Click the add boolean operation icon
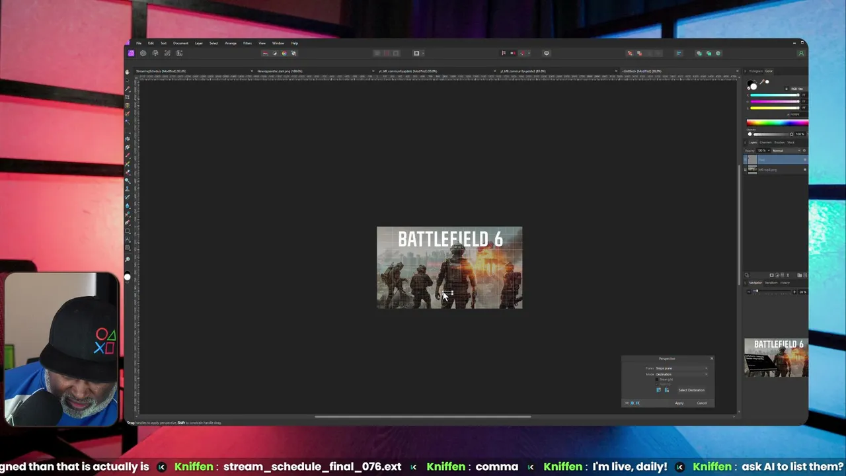The image size is (846, 476). pyautogui.click(x=699, y=53)
